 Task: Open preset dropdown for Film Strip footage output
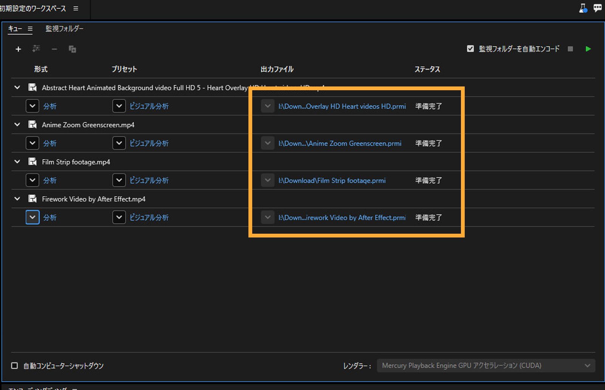point(119,180)
